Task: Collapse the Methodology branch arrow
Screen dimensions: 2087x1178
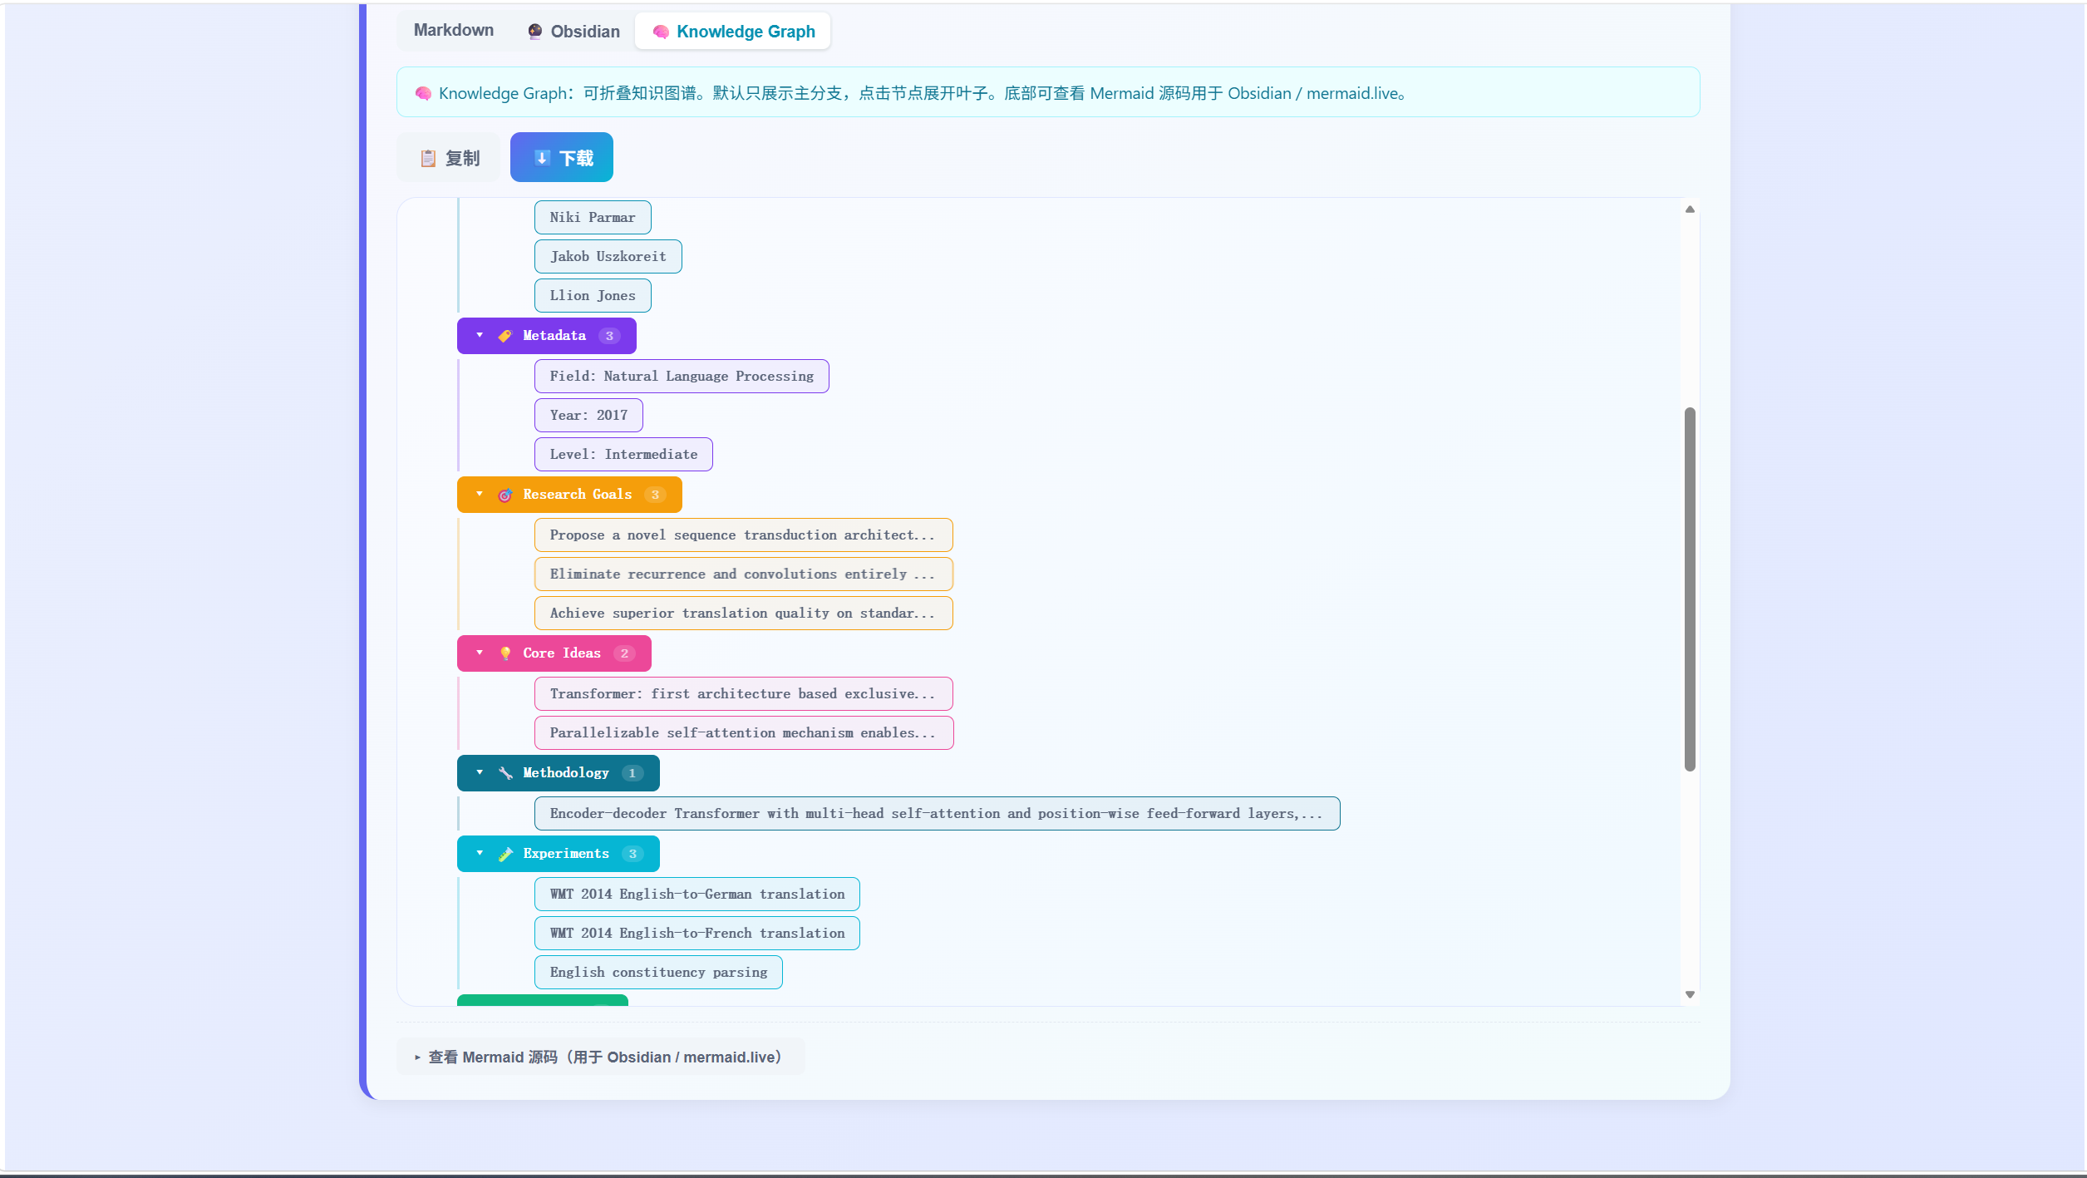Action: click(480, 772)
